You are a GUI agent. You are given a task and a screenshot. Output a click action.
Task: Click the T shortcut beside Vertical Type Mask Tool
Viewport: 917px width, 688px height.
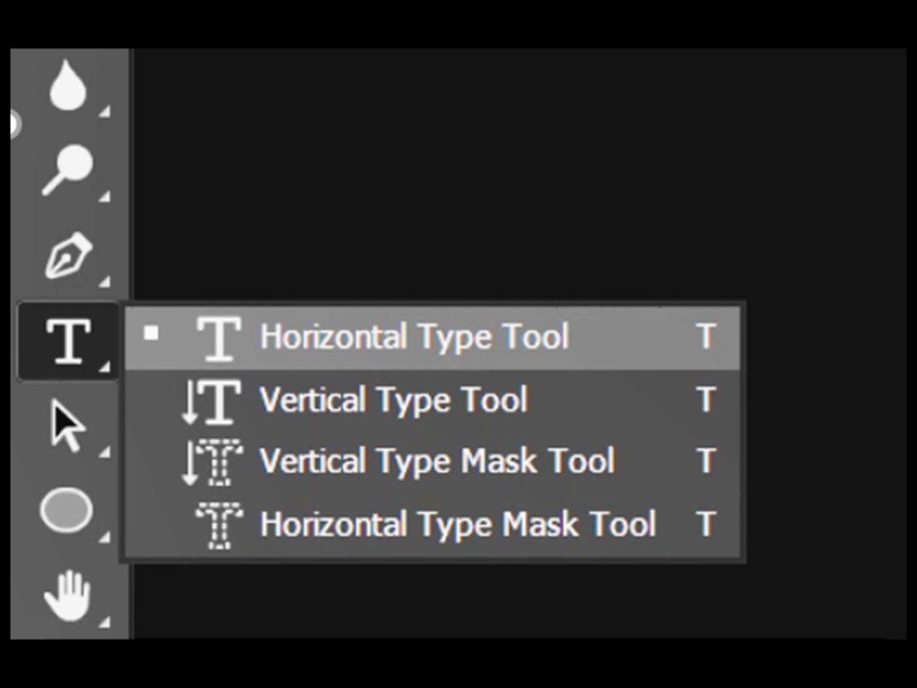click(x=706, y=461)
